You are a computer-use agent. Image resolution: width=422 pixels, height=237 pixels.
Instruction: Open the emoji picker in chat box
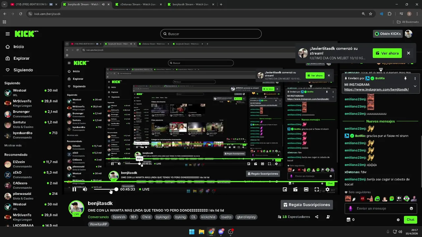point(411,208)
